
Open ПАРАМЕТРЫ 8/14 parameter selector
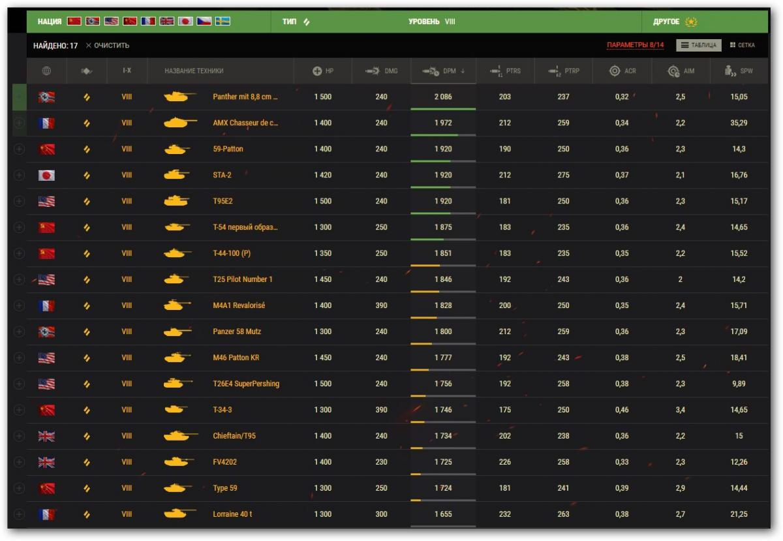[x=635, y=45]
